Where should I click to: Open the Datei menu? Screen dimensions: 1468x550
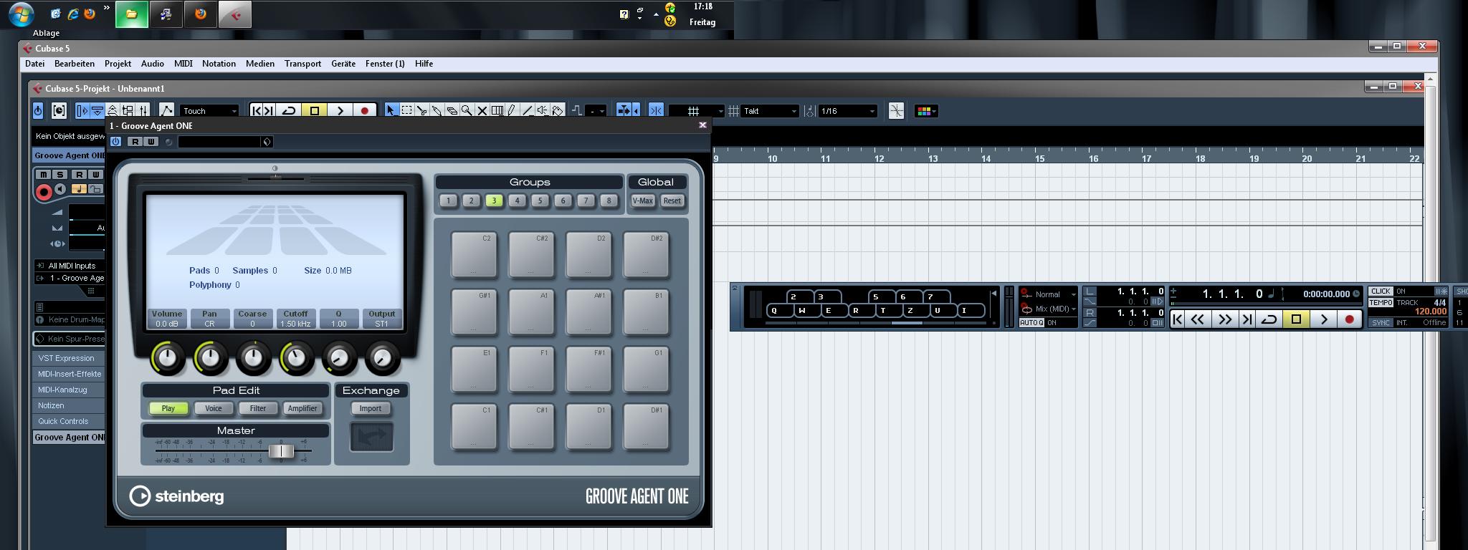click(34, 64)
